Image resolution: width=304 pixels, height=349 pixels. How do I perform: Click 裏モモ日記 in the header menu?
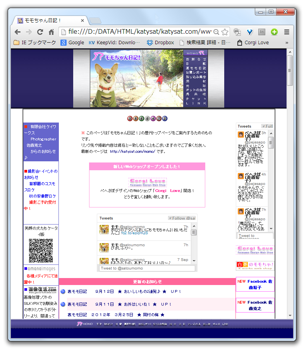(x=196, y=68)
